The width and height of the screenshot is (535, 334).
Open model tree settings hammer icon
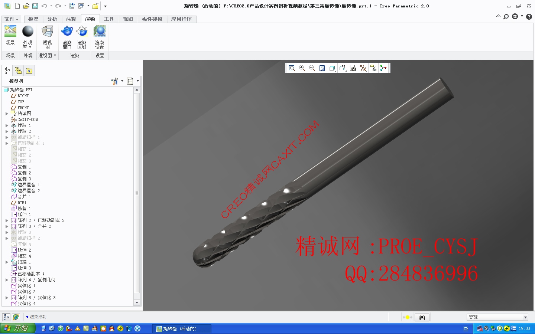[x=114, y=81]
